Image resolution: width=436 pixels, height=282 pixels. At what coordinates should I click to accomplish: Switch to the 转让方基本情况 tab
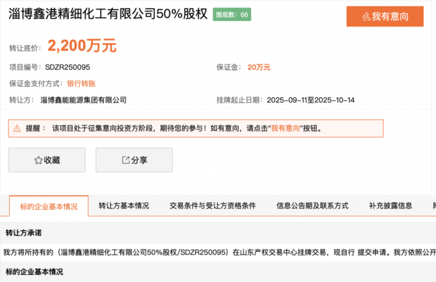[x=124, y=206]
